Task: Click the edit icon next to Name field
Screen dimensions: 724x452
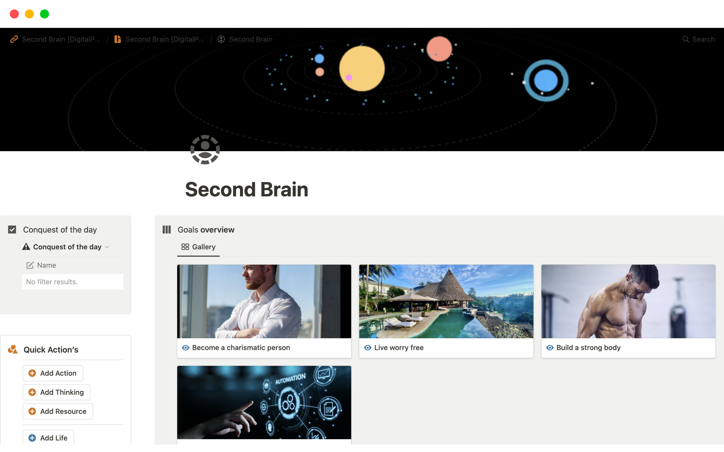Action: [30, 265]
